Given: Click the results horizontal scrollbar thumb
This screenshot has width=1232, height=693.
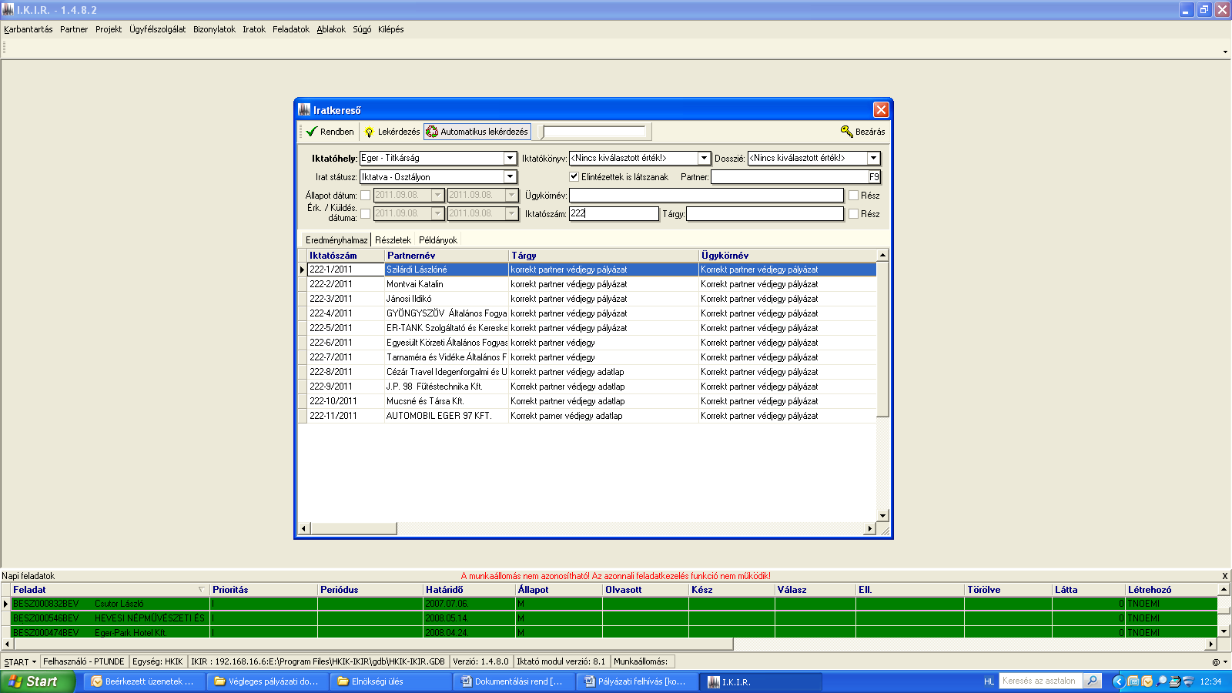Looking at the screenshot, I should pos(353,528).
